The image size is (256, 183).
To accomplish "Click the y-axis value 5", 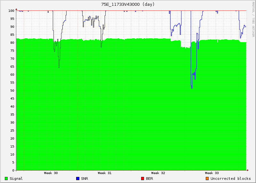I will [x=13, y=163].
